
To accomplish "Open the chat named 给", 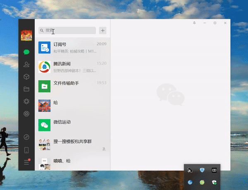I will 72,106.
